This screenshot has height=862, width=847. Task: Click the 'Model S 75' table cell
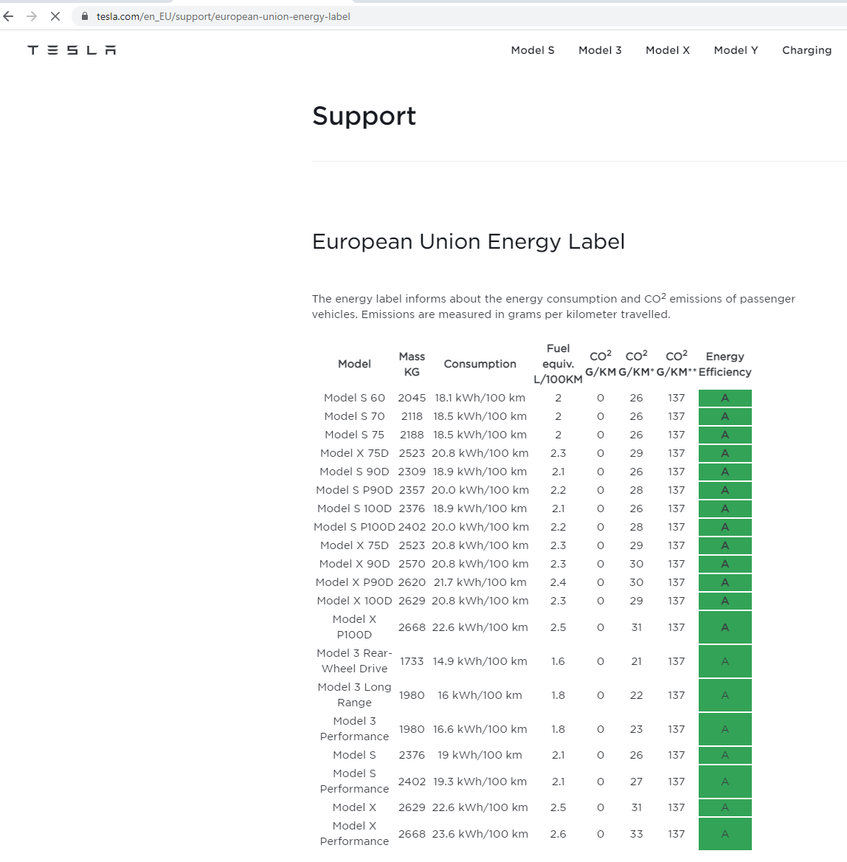pyautogui.click(x=355, y=435)
